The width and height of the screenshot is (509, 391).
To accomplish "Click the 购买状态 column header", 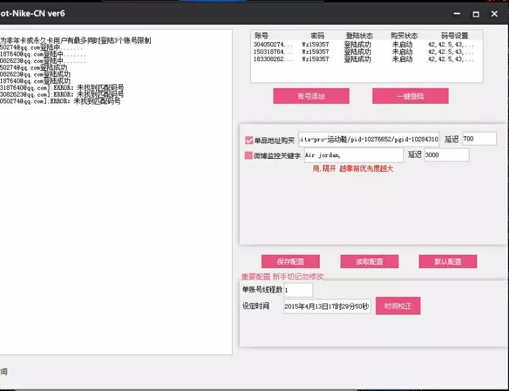I will [403, 36].
